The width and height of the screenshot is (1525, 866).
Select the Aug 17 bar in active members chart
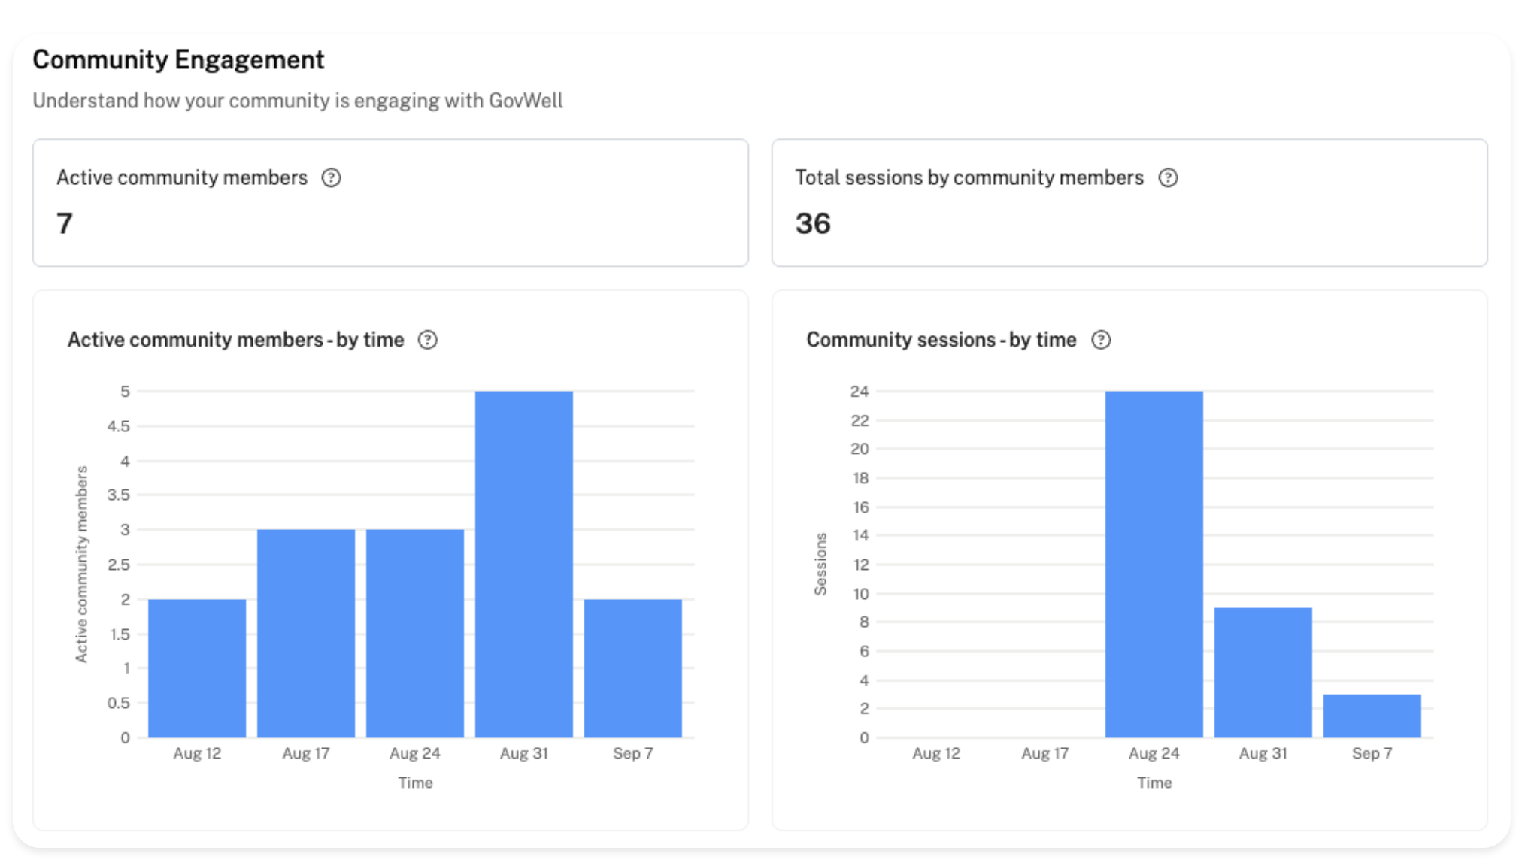[x=306, y=633]
